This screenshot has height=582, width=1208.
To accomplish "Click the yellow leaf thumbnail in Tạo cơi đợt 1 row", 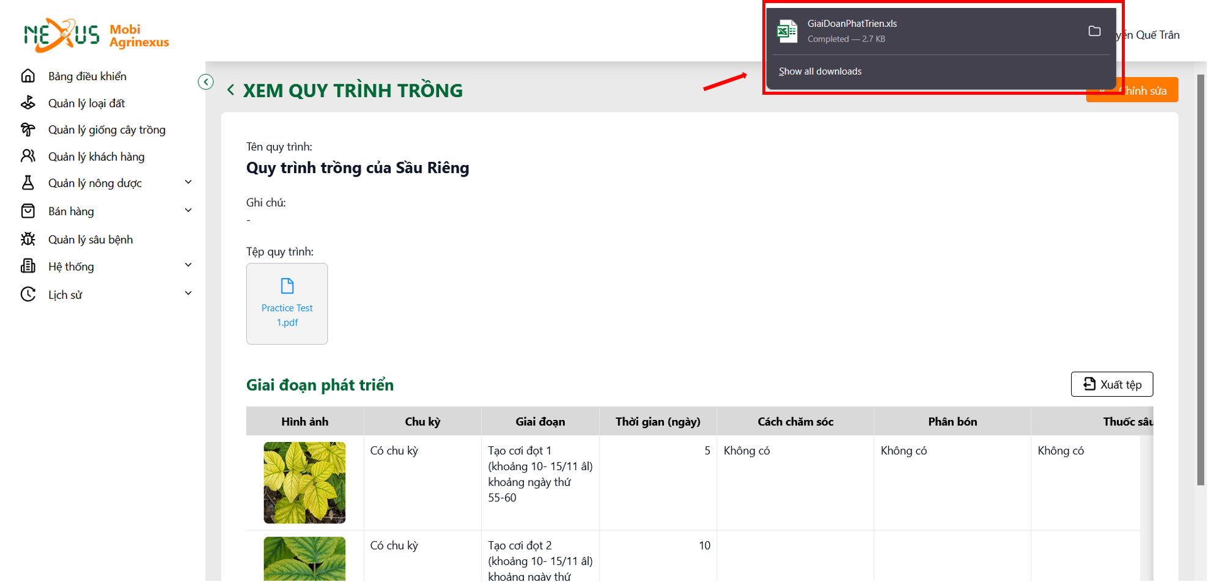I will tap(304, 483).
